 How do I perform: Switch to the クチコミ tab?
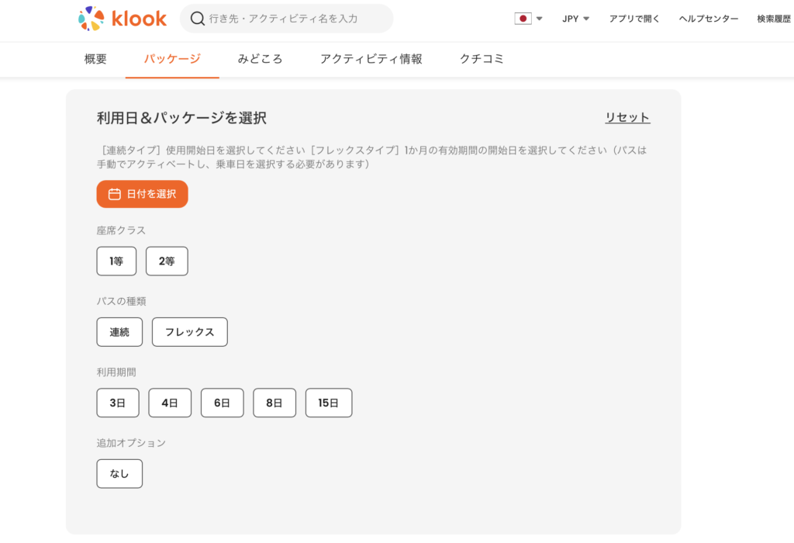pos(482,59)
